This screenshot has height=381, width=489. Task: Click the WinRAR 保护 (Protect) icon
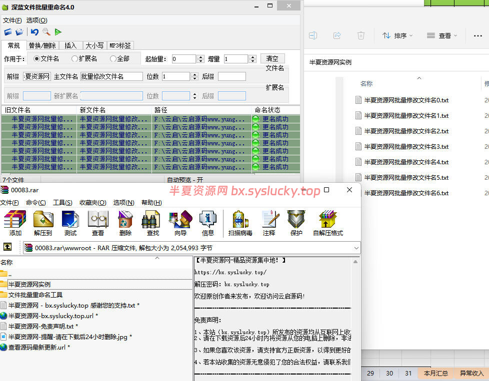point(296,223)
